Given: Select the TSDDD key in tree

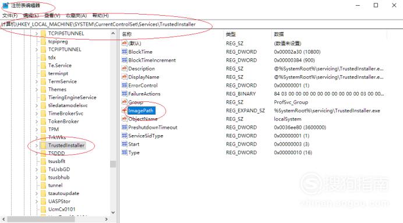Looking at the screenshot, I should click(56, 153).
